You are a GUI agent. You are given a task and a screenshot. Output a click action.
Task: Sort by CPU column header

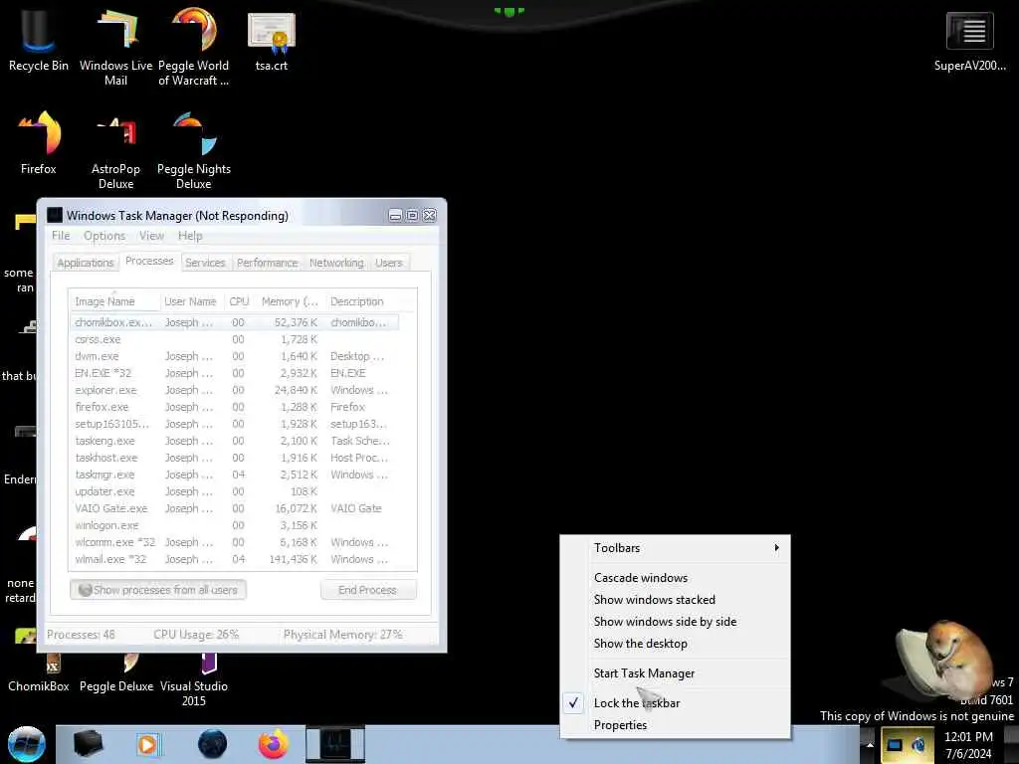[x=239, y=301]
